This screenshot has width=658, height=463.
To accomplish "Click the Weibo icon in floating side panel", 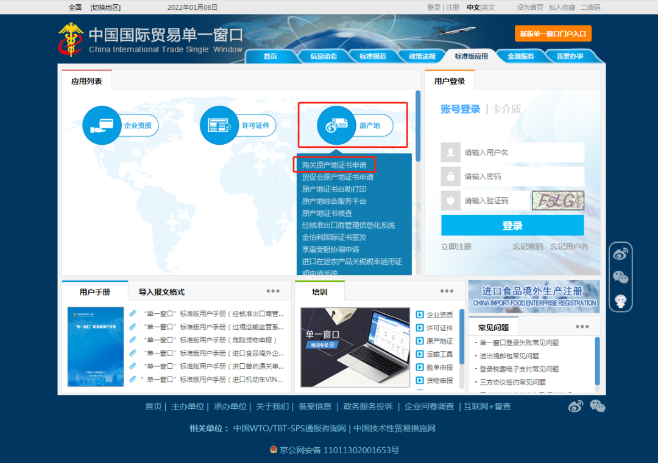I will (620, 252).
